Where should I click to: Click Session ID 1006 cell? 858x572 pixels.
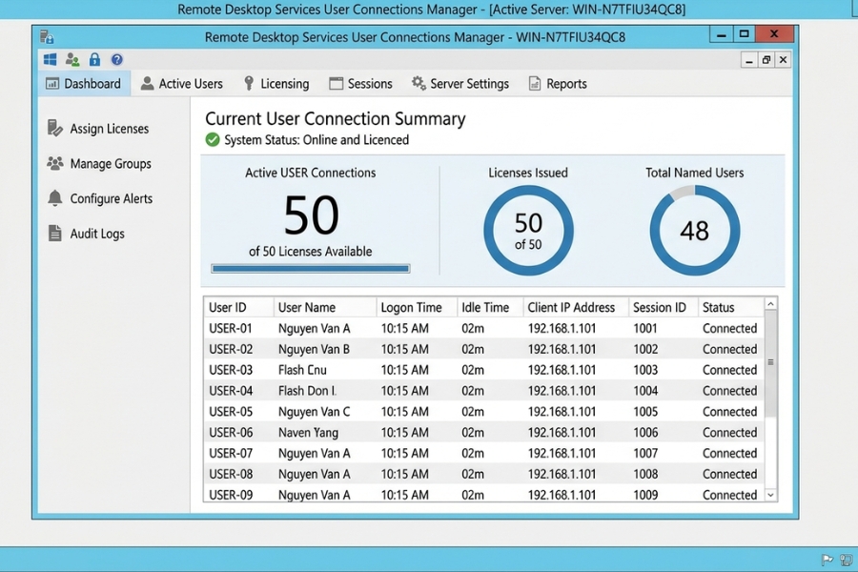click(645, 433)
